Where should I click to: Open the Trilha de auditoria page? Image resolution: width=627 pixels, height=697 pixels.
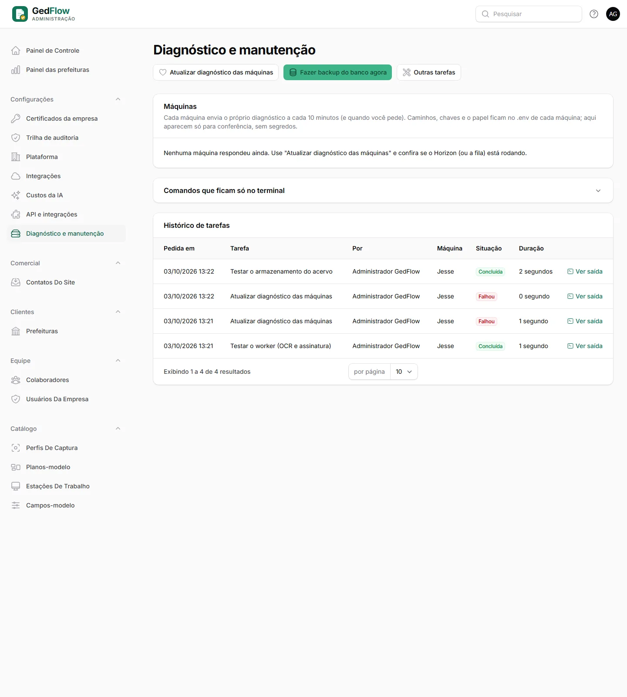coord(67,138)
